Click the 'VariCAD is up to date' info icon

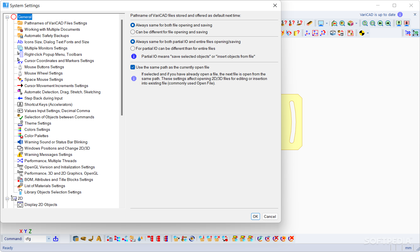[x=400, y=15]
